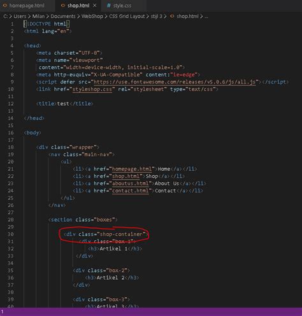Click the C: drive breadcrumb
This screenshot has height=316, width=302.
coord(5,17)
